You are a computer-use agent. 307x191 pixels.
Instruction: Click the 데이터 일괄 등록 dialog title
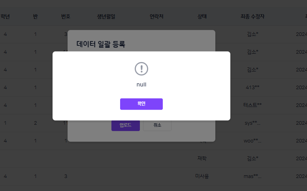[101, 44]
